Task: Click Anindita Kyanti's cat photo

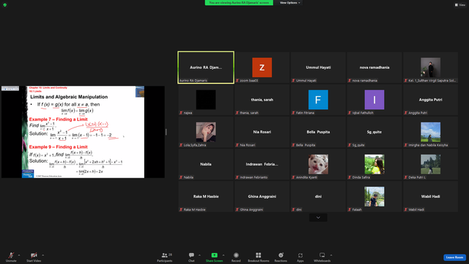Action: [318, 164]
